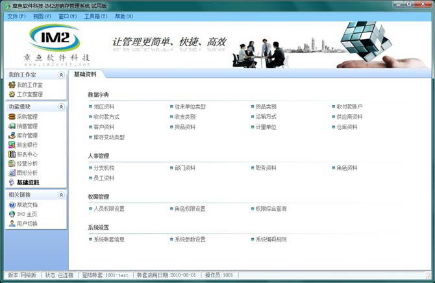Open the 部门资料 link

click(185, 168)
